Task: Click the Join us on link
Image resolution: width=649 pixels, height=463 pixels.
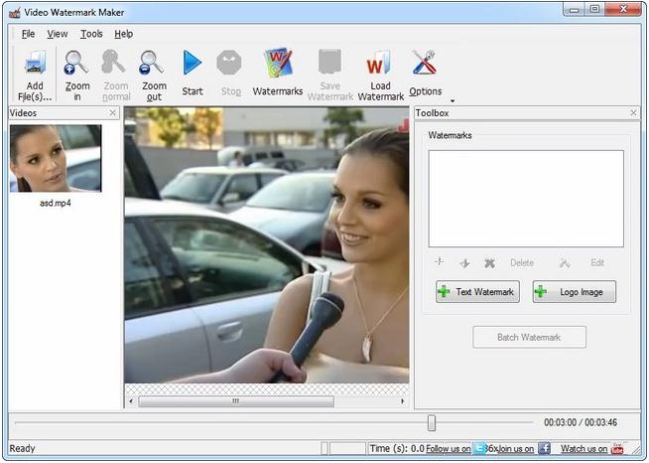Action: (516, 448)
